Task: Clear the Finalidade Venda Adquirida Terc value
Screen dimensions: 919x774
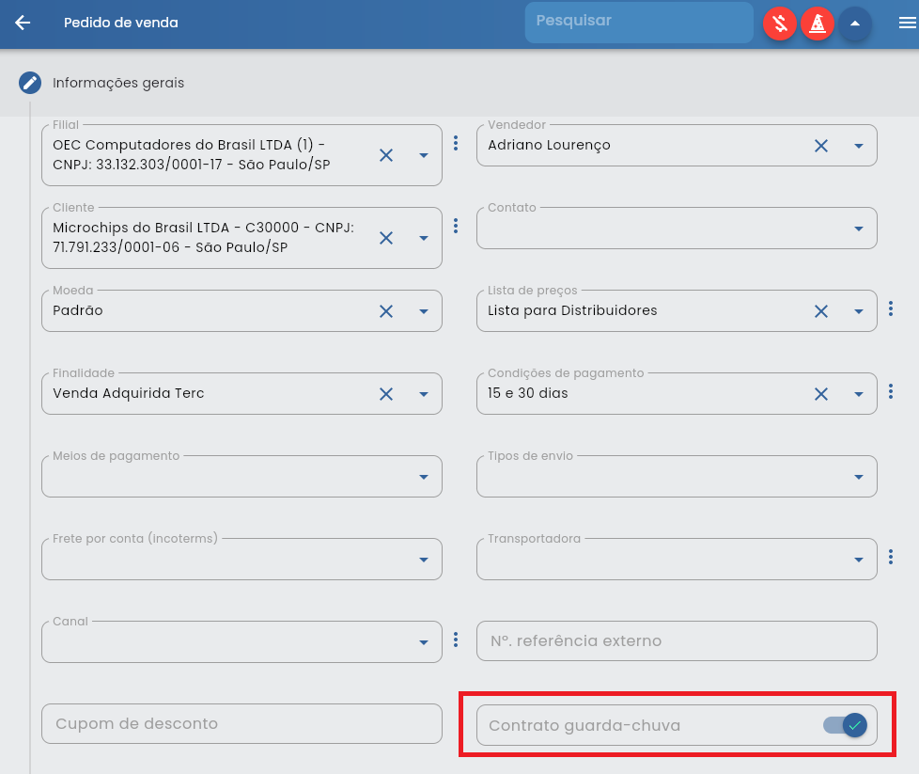Action: pos(386,393)
